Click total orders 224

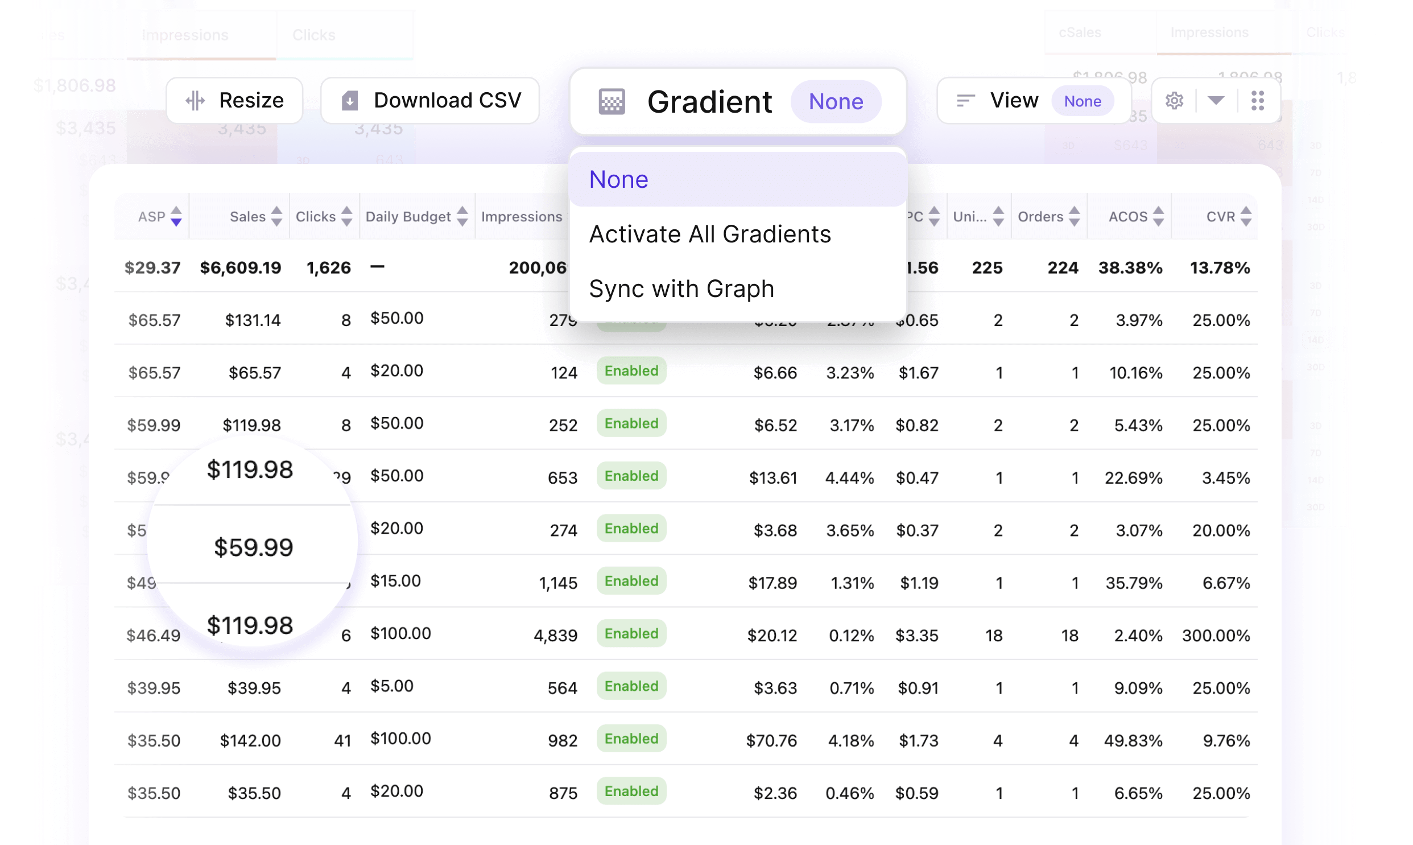pyautogui.click(x=1063, y=268)
